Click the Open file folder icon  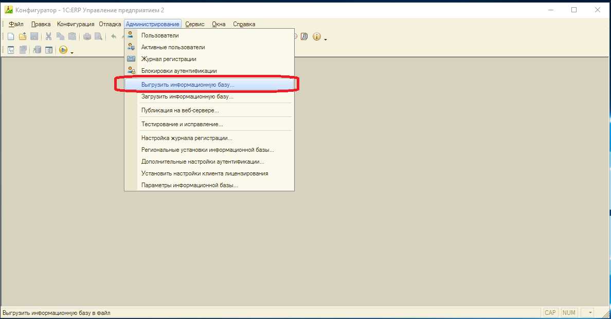click(23, 36)
